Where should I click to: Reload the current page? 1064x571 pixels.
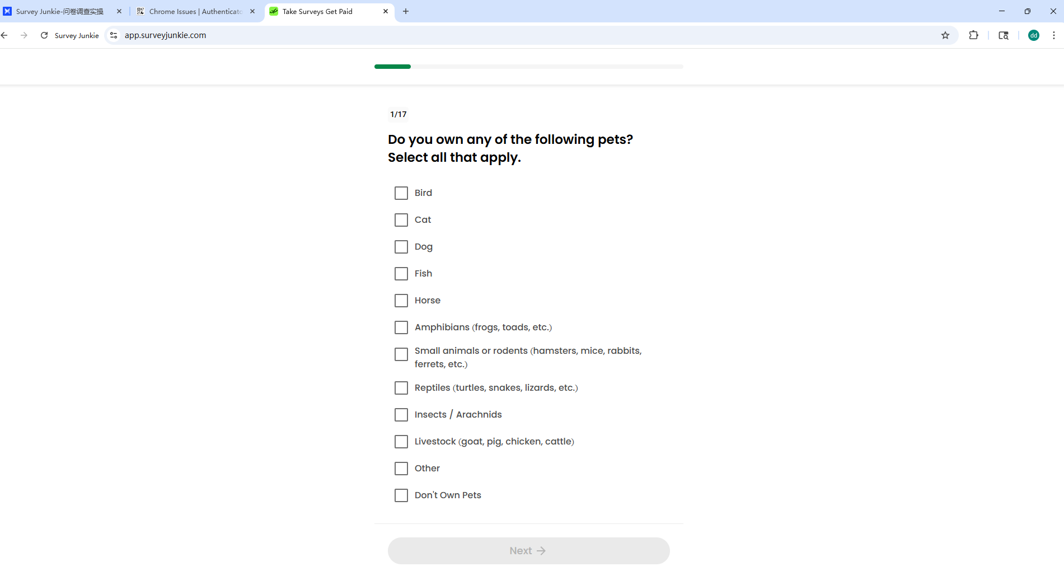pyautogui.click(x=44, y=35)
